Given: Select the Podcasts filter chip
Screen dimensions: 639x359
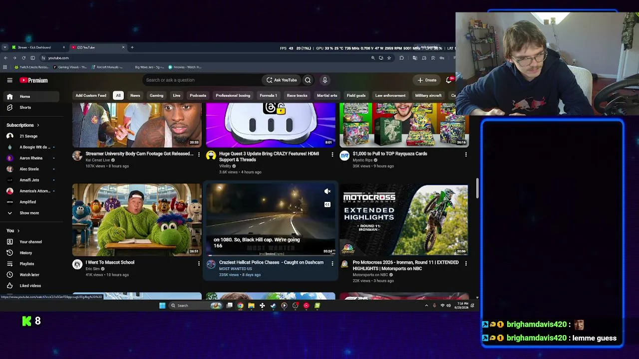Looking at the screenshot, I should click(x=198, y=95).
